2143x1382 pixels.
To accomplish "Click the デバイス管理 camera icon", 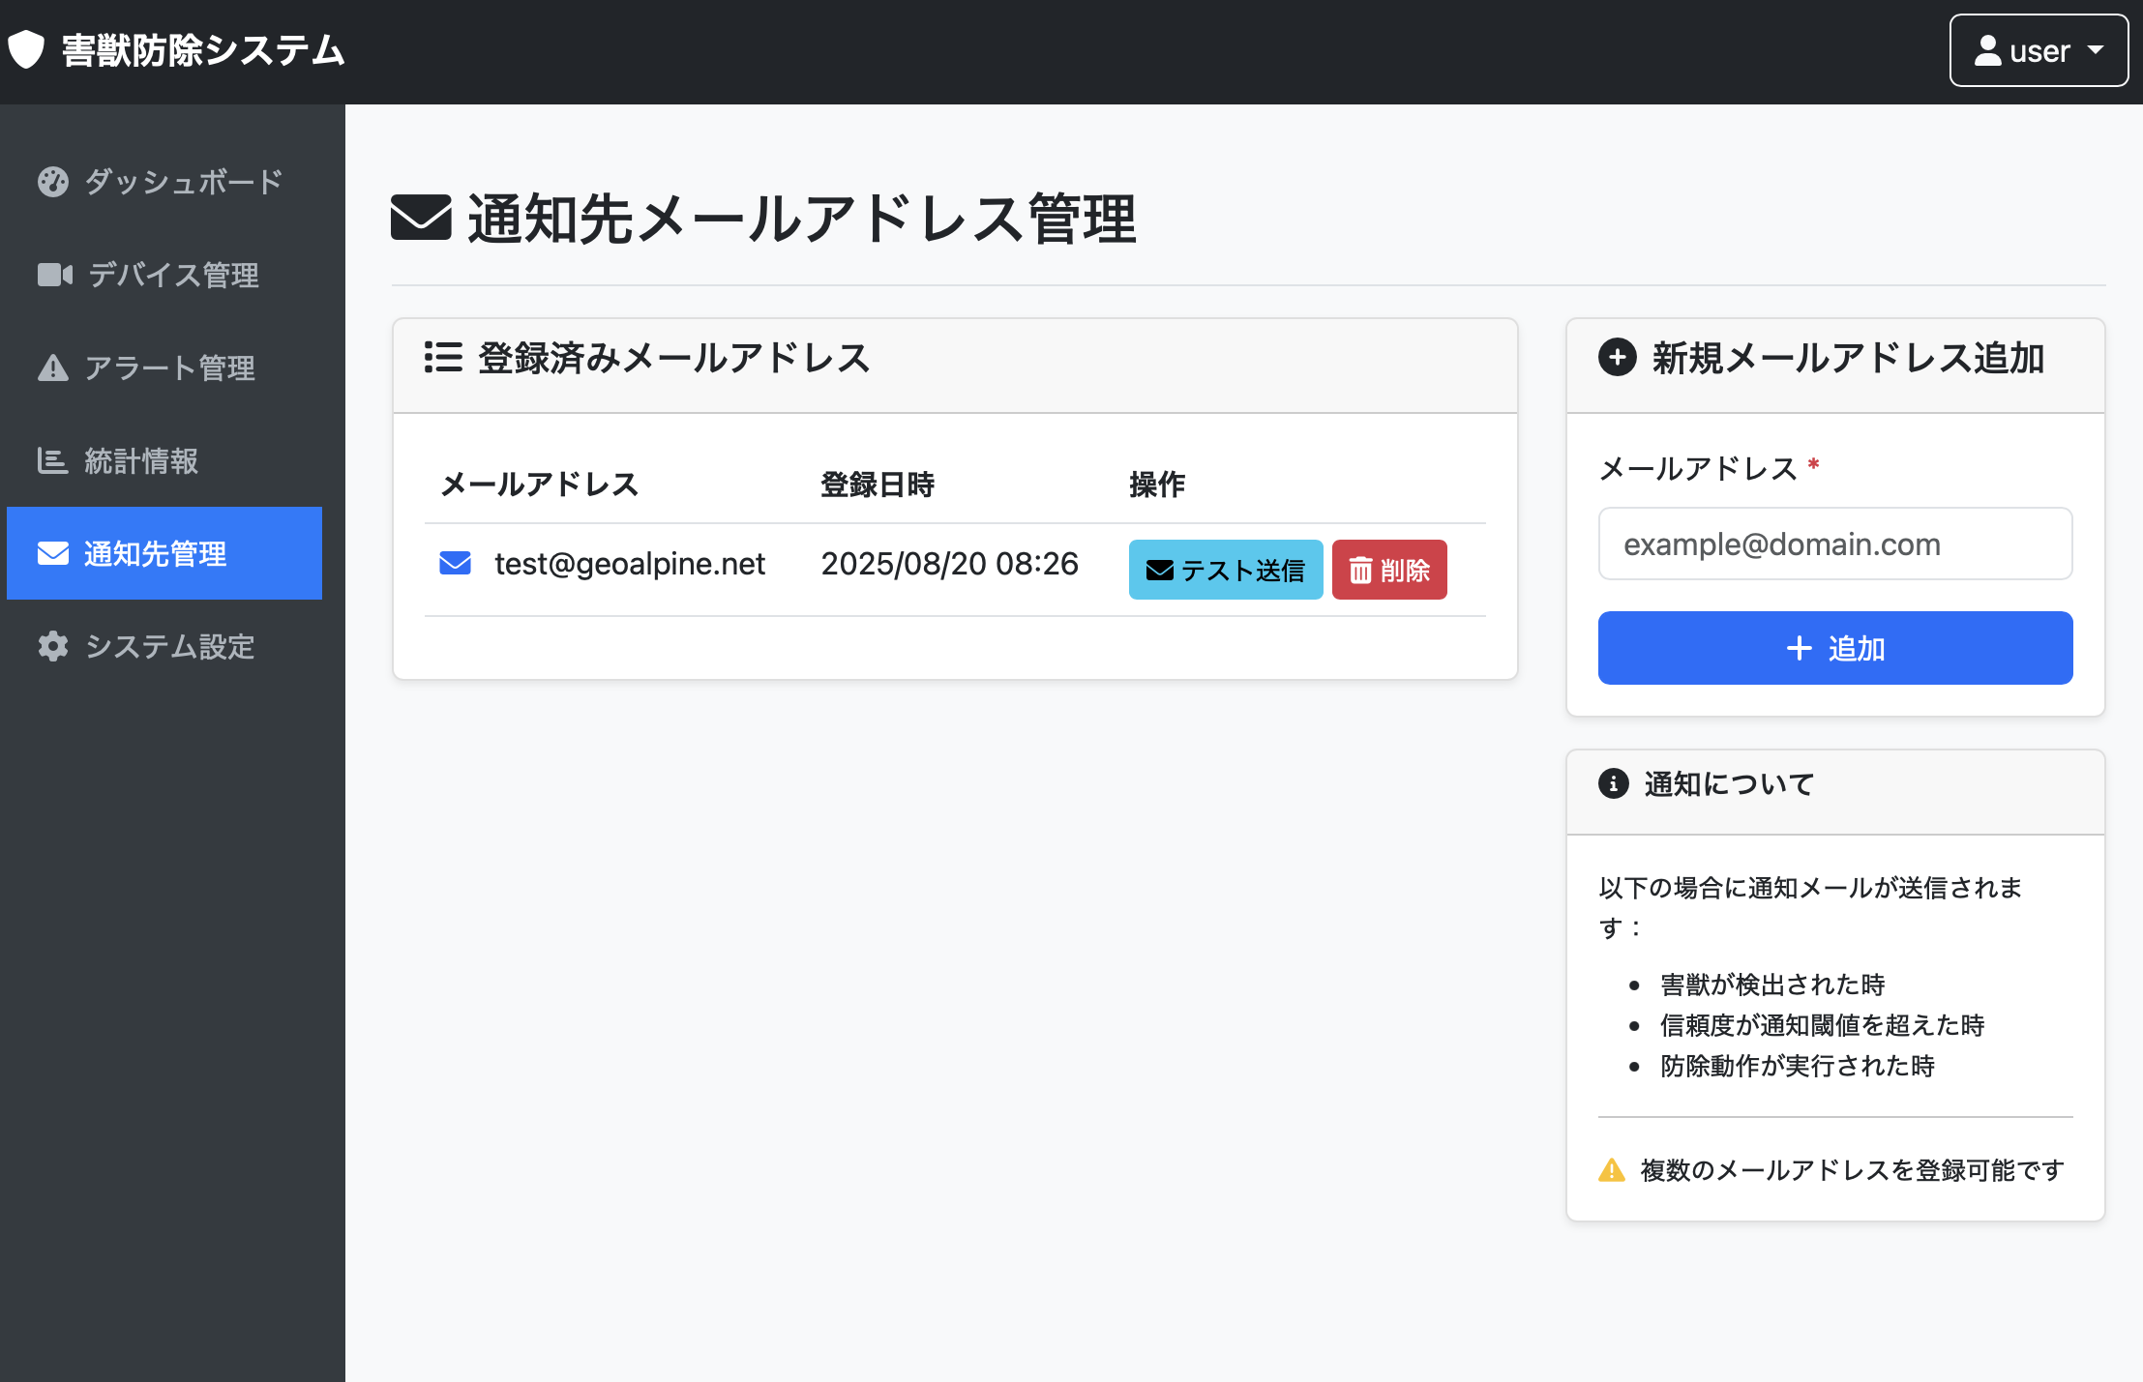I will (55, 275).
